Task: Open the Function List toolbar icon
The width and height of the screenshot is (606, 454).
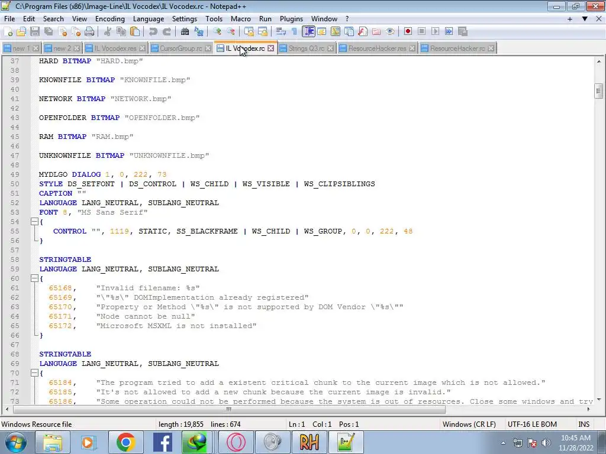Action: coord(363,32)
